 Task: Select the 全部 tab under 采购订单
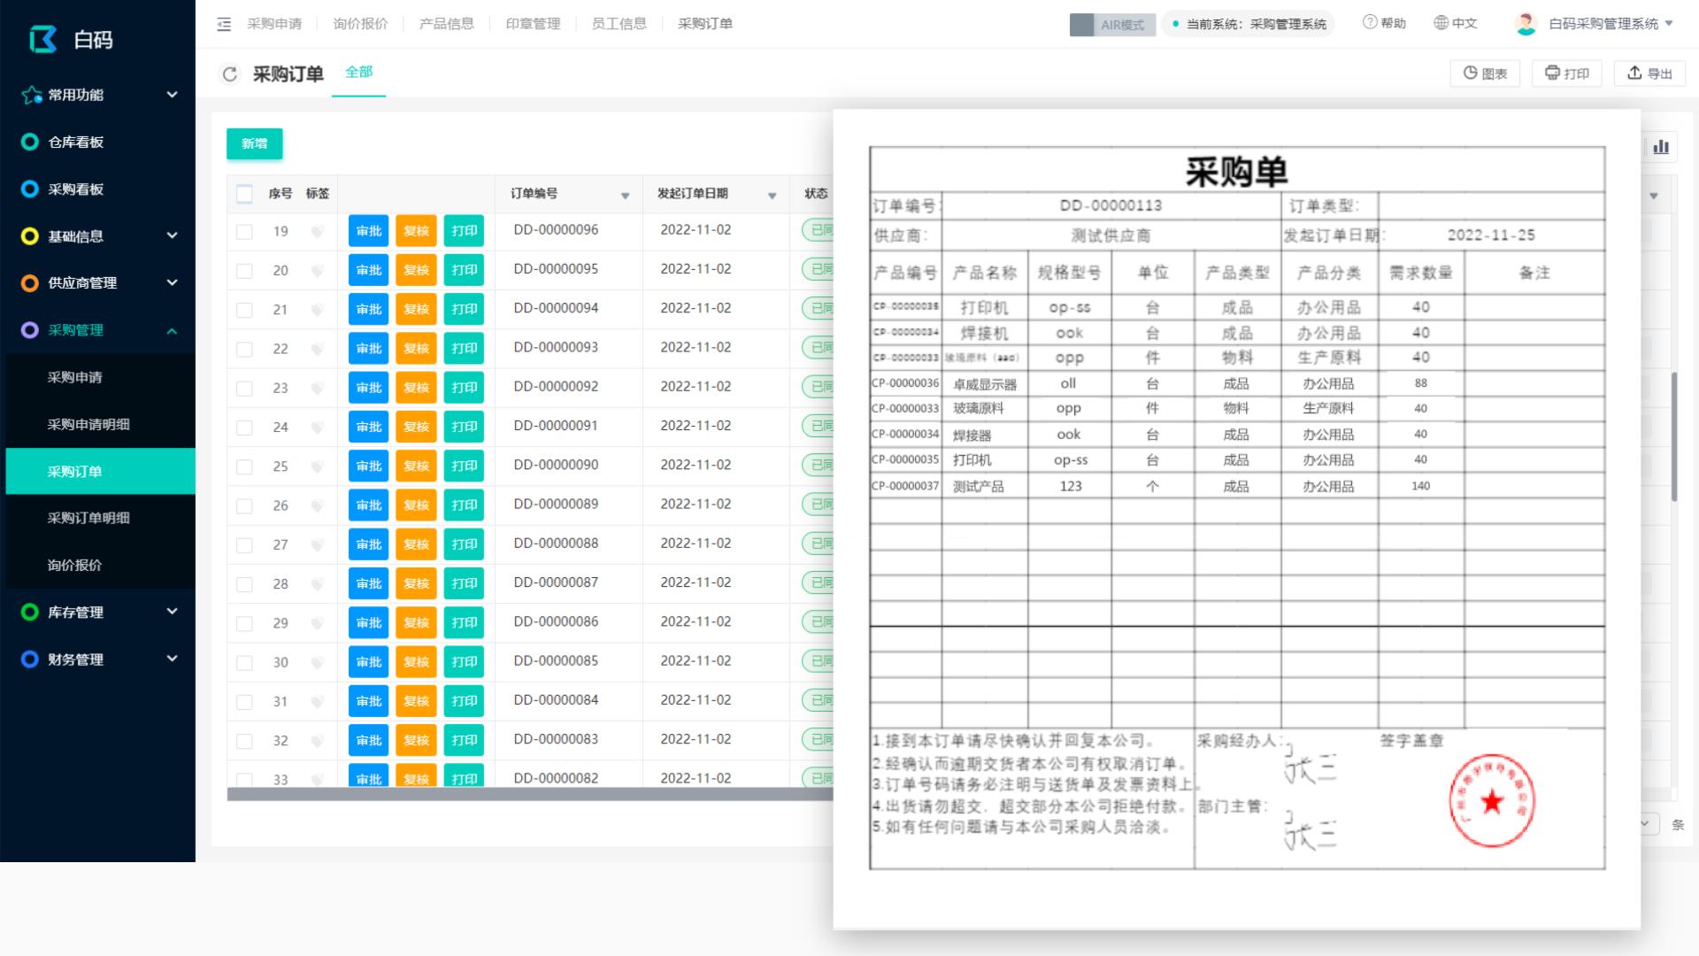click(x=358, y=72)
